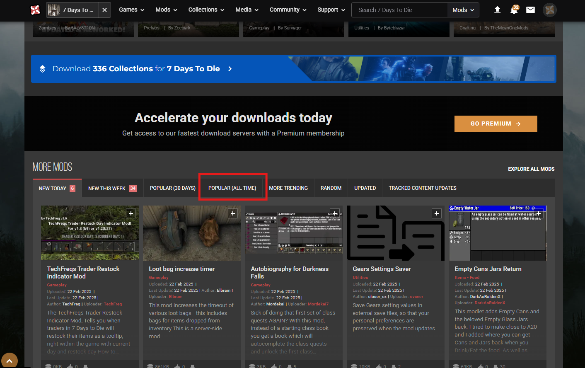
Task: Open uploader Elbram's profile link
Action: coord(176,297)
